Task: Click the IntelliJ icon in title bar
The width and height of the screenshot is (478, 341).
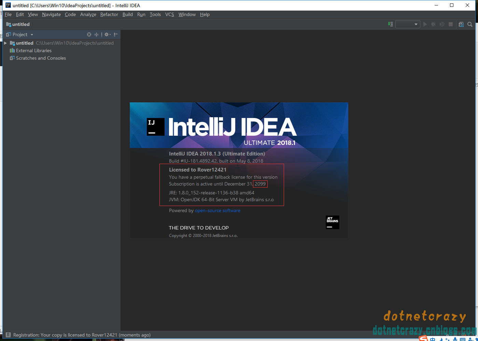Action: 8,5
